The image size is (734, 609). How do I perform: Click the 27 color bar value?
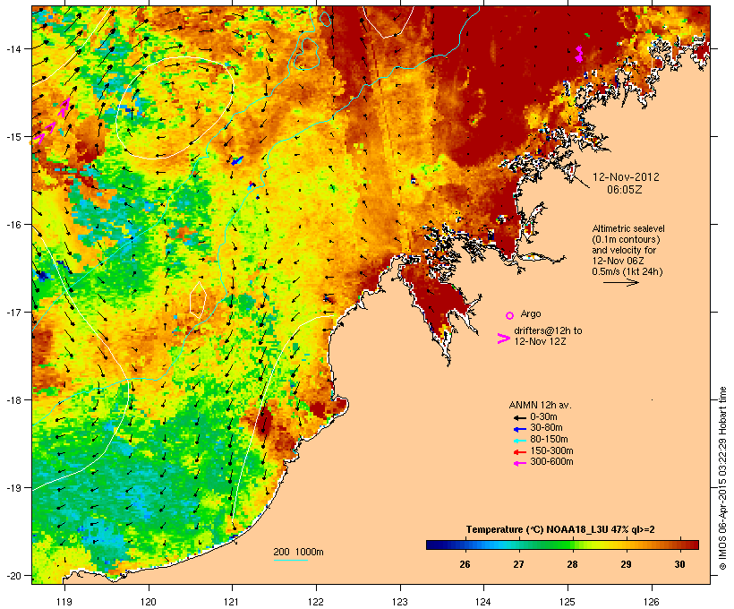pos(518,564)
